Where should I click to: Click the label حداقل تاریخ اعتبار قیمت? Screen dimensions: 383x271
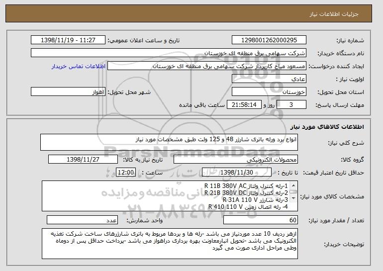pyautogui.click(x=333, y=173)
